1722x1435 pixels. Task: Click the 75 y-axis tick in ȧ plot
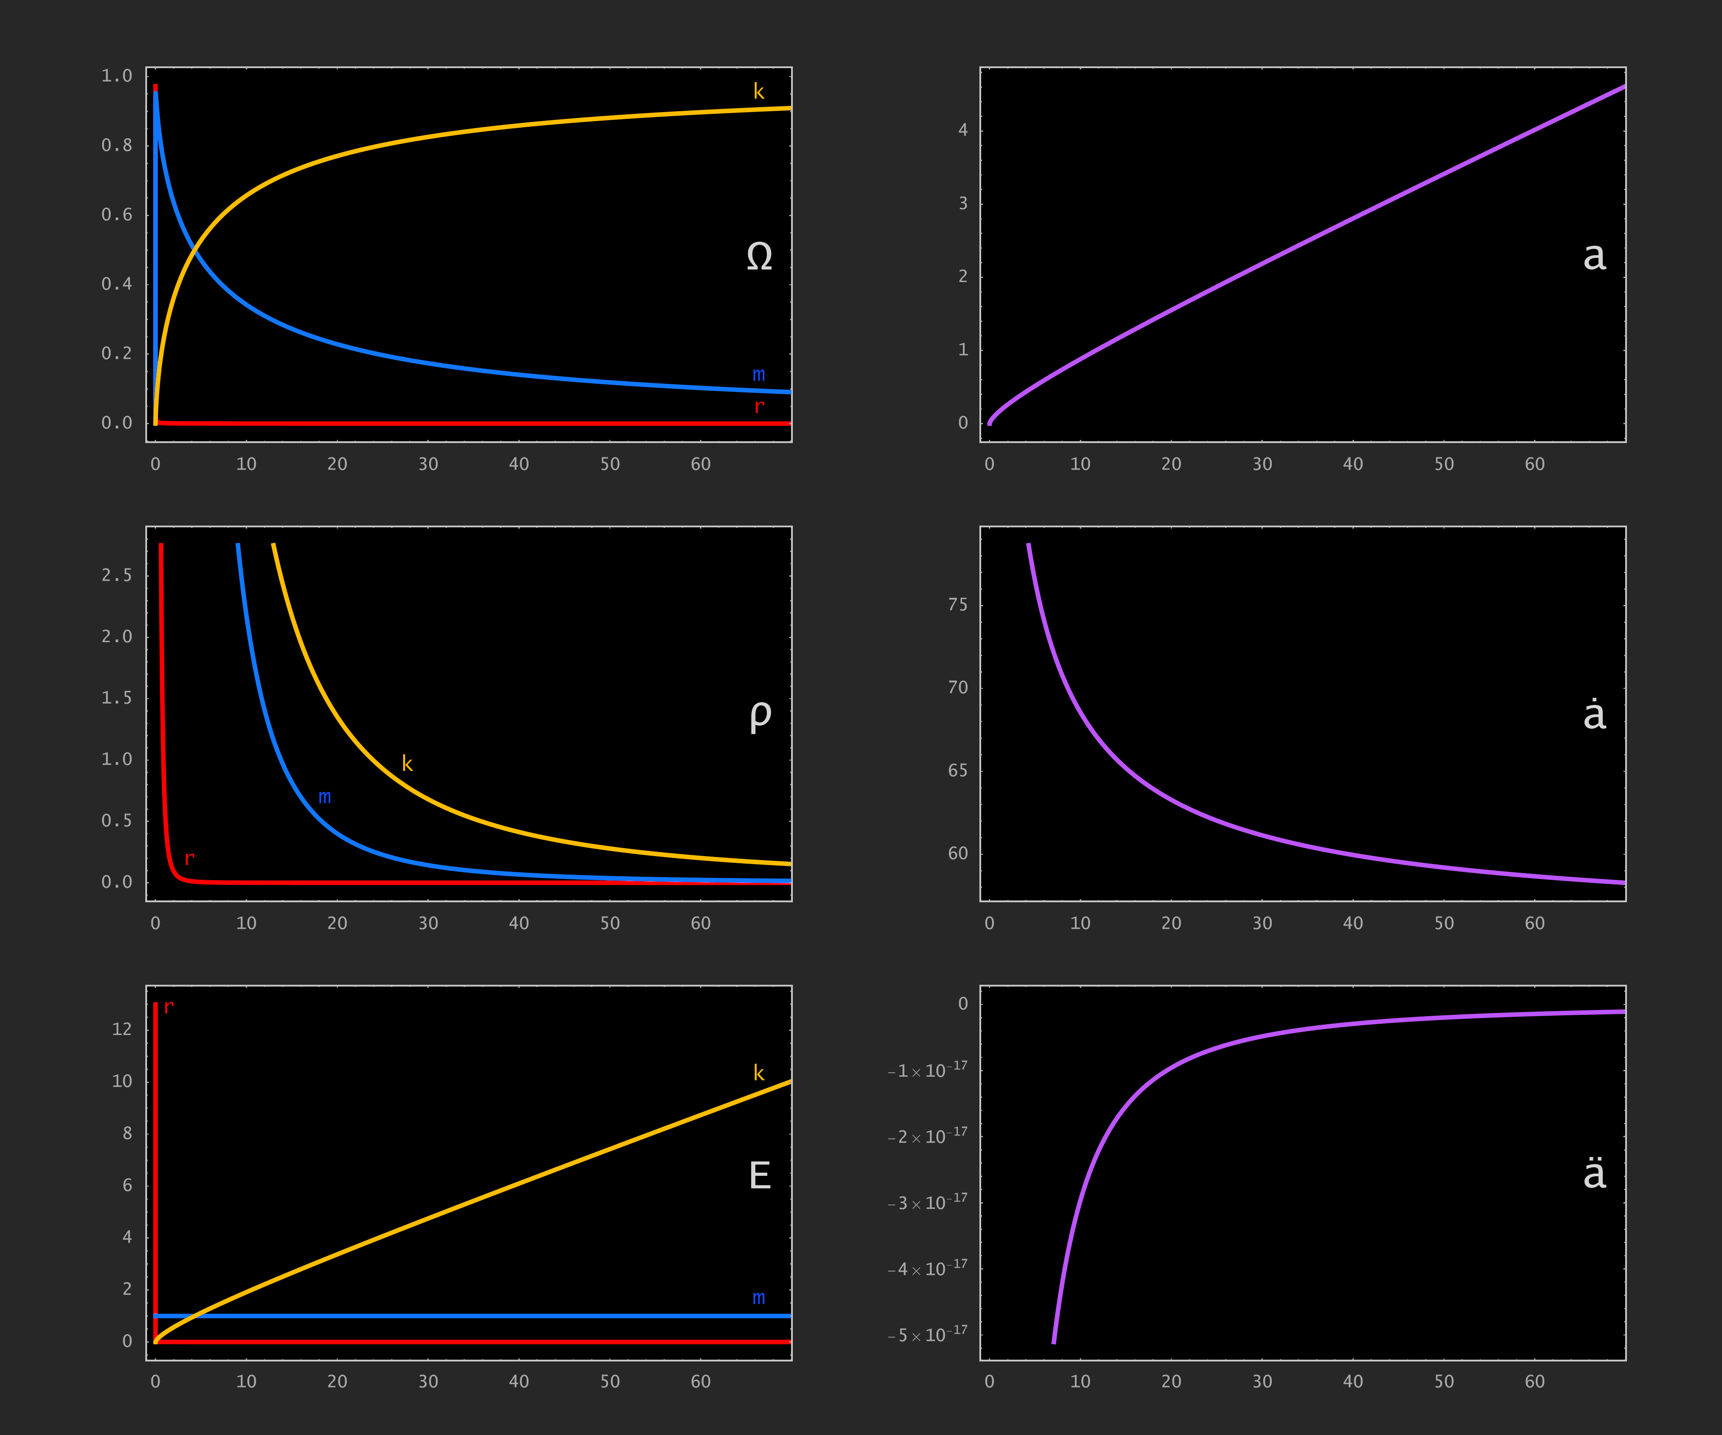pos(957,604)
